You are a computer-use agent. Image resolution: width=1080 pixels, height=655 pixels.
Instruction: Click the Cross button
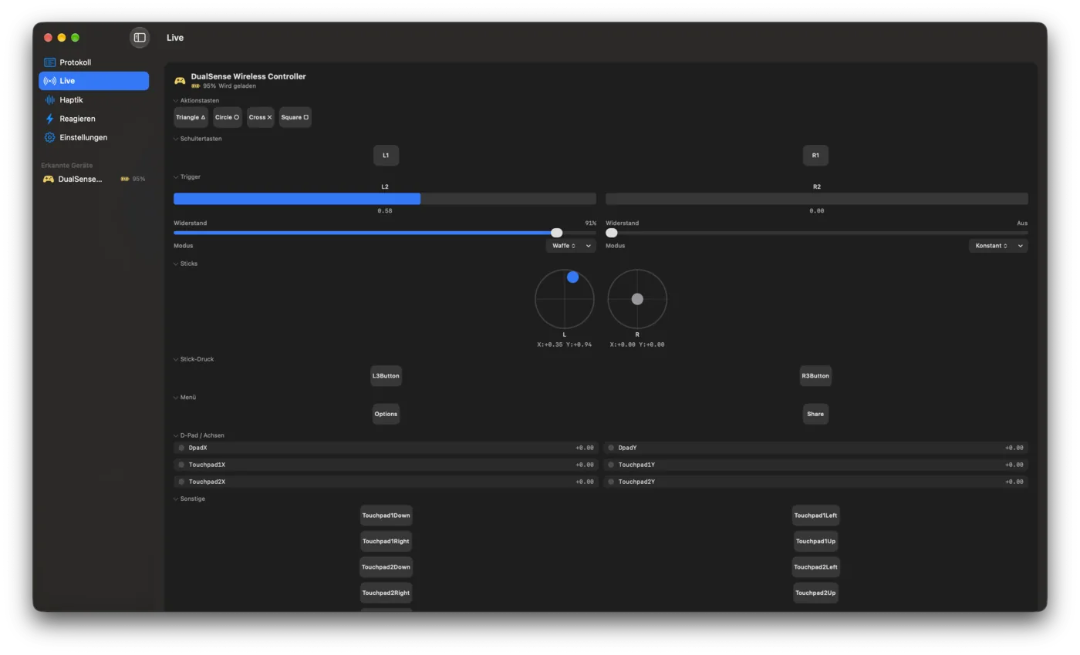(x=261, y=117)
